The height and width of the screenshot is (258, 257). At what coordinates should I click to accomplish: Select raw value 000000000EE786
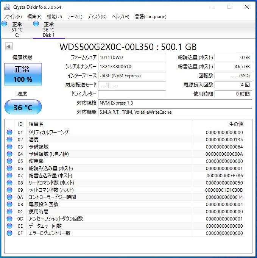coord(225,176)
